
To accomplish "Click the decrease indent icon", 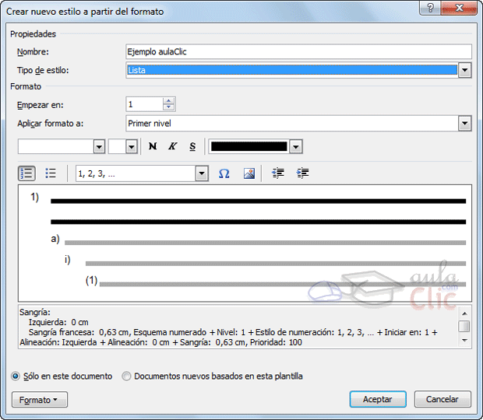I will coord(277,173).
